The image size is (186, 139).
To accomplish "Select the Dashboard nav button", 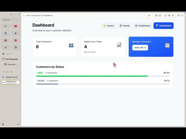I will (163, 26).
